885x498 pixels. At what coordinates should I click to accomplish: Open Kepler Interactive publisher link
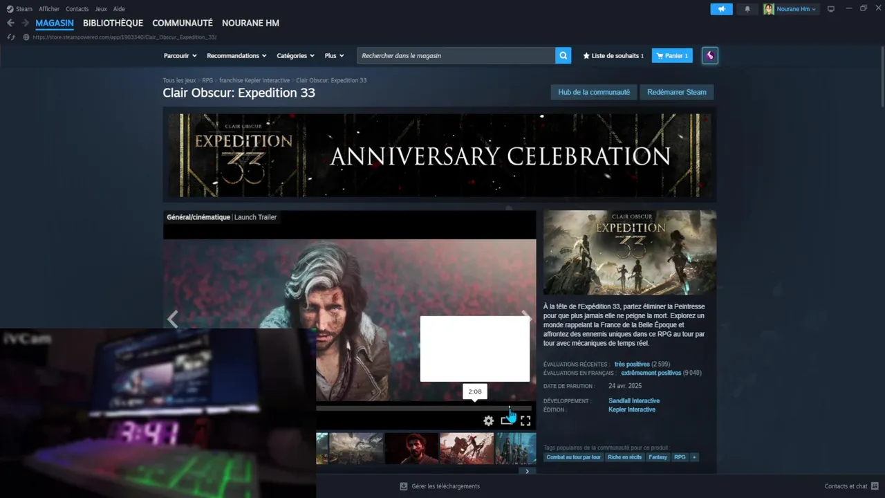click(632, 409)
